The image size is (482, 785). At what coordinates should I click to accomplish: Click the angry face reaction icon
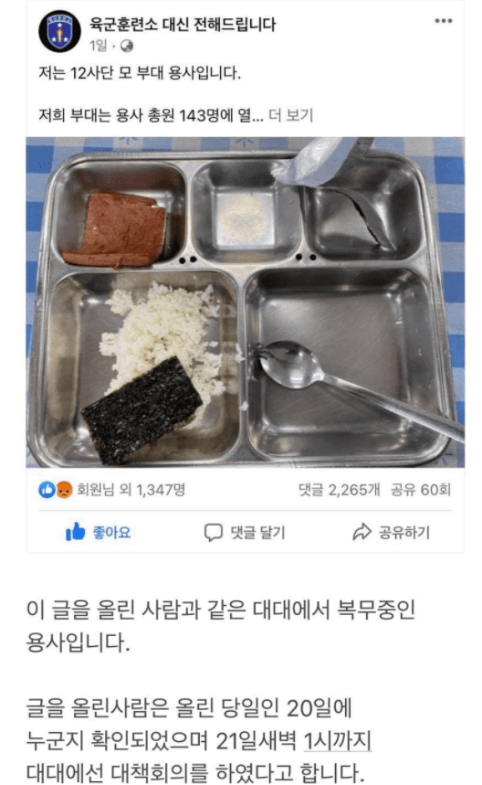point(64,489)
